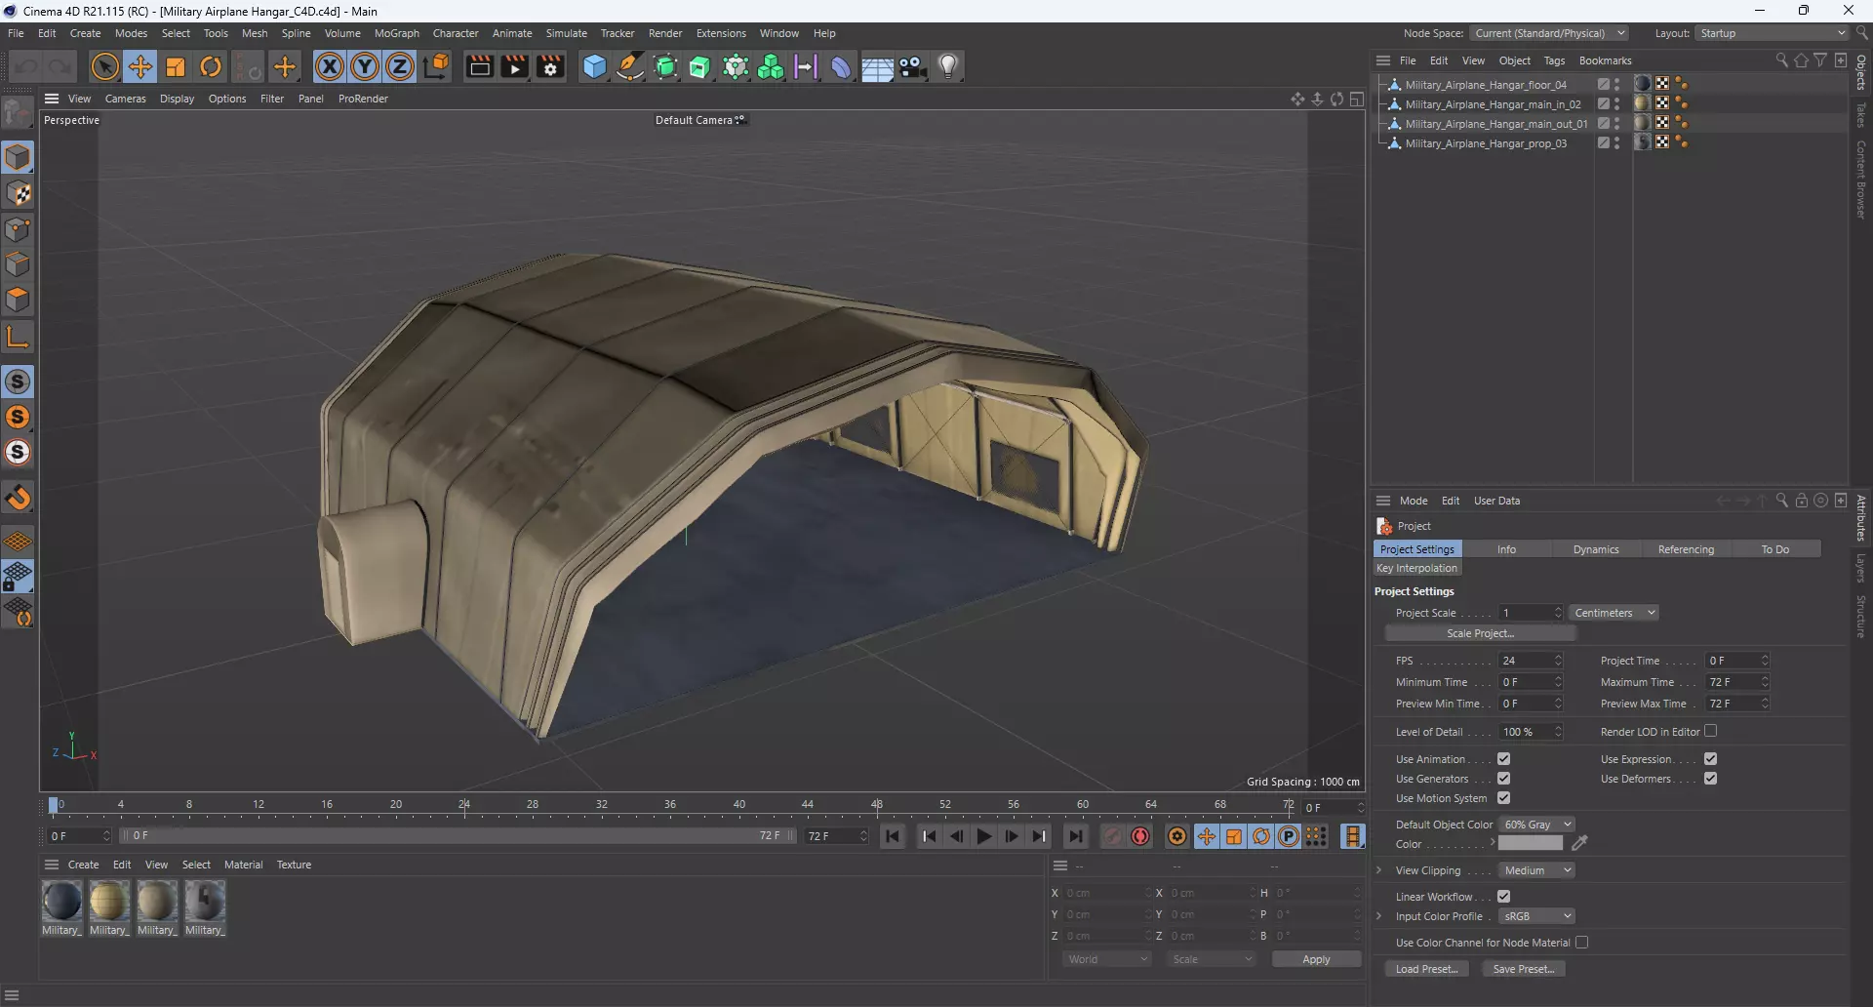Image resolution: width=1873 pixels, height=1007 pixels.
Task: Open the material manager Create menu
Action: click(83, 865)
